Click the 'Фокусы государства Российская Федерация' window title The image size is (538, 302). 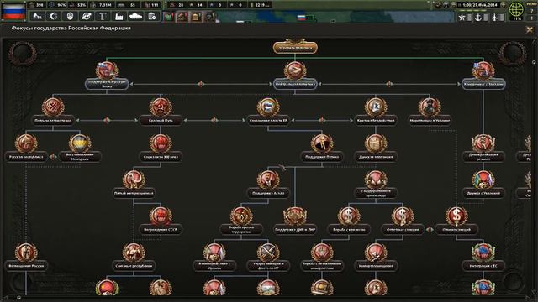tap(71, 28)
